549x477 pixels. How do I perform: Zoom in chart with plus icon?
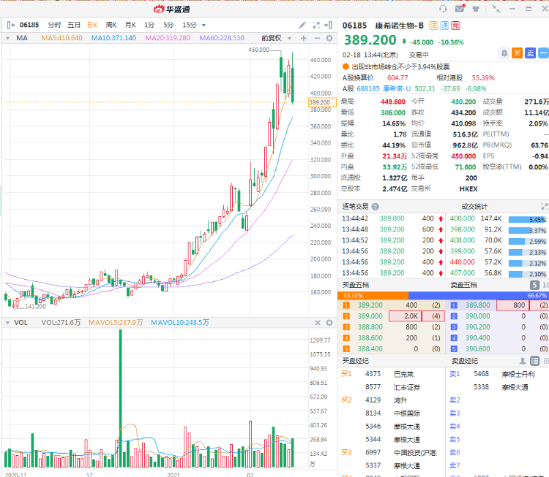click(304, 38)
